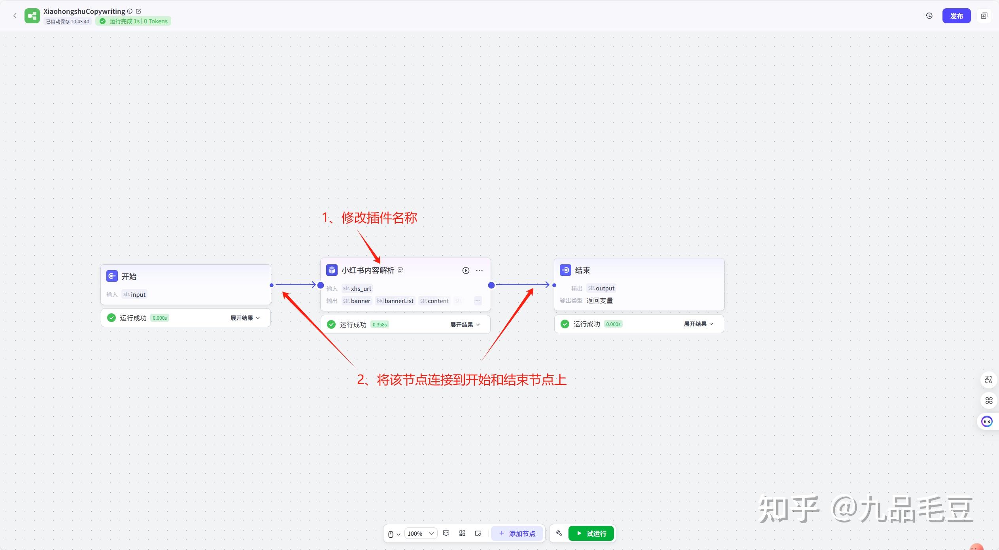Expand the 小红书内容解析 node run result

point(465,325)
